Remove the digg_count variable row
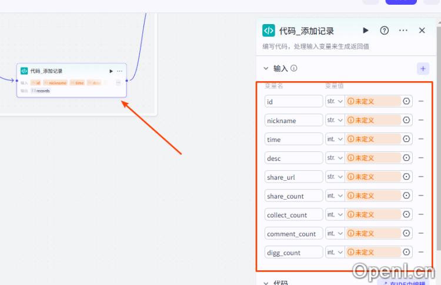Viewport: 441px width, 285px height. pos(421,252)
